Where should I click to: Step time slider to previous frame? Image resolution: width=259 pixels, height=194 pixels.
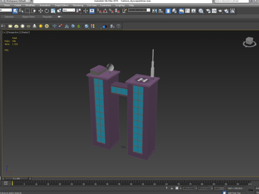pos(3,178)
